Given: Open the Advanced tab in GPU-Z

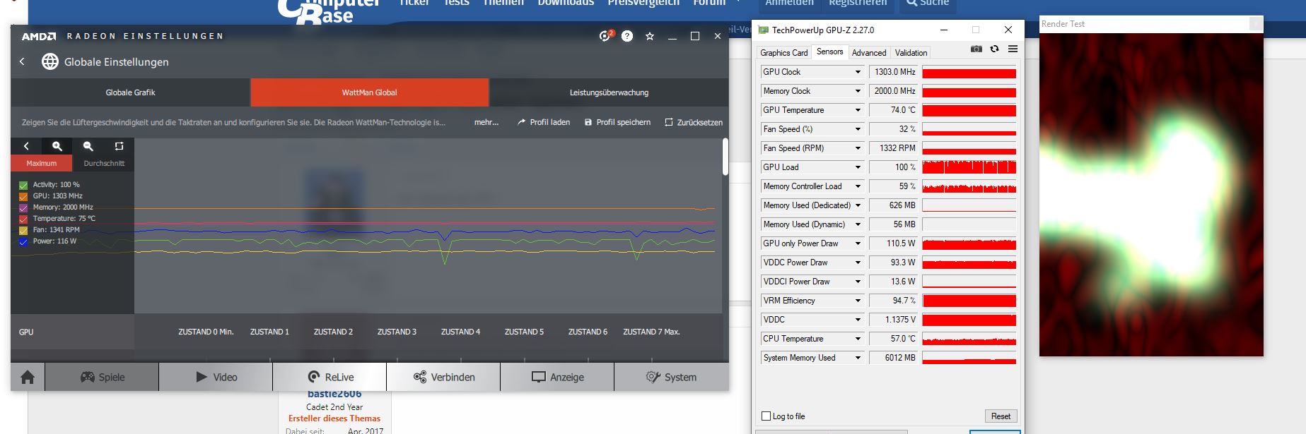Looking at the screenshot, I should [x=869, y=53].
